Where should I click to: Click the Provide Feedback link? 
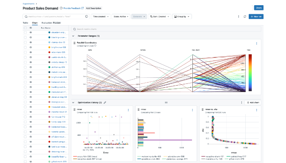74,8
